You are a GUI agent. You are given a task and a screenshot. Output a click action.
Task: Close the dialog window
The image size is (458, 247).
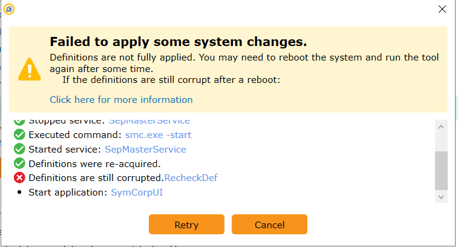441,9
